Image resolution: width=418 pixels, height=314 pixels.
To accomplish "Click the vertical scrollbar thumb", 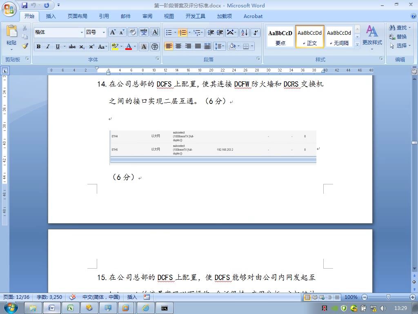I will (414, 143).
